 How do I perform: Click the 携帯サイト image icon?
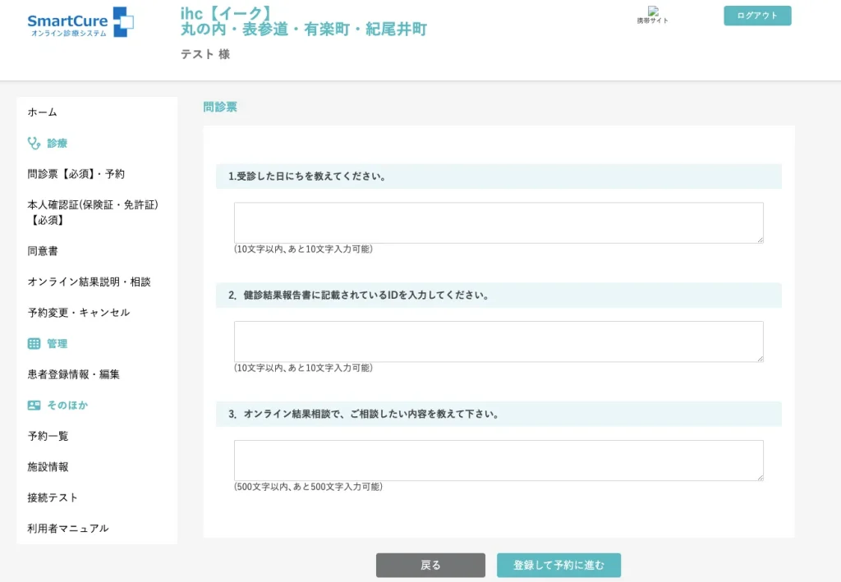point(653,12)
